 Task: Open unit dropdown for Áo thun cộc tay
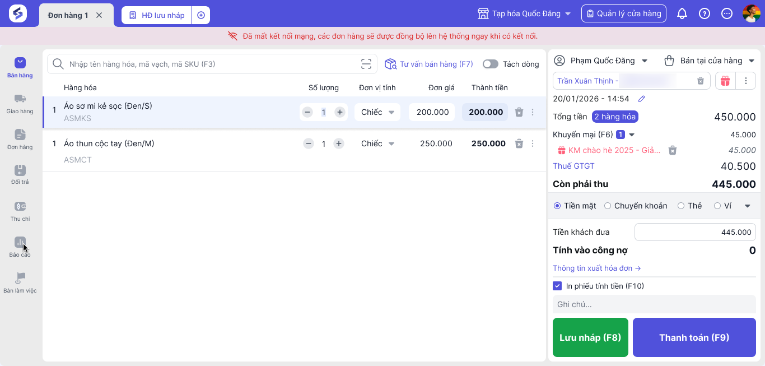tap(377, 143)
